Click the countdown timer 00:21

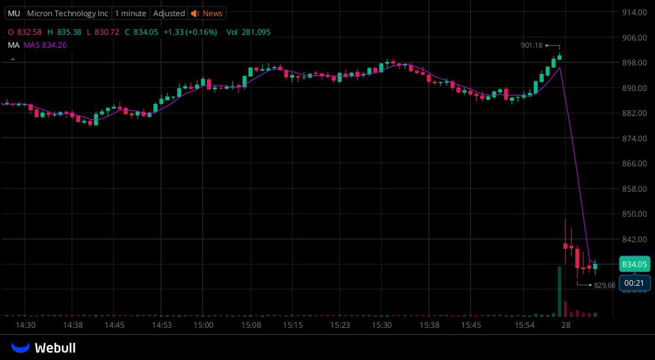[x=635, y=283]
